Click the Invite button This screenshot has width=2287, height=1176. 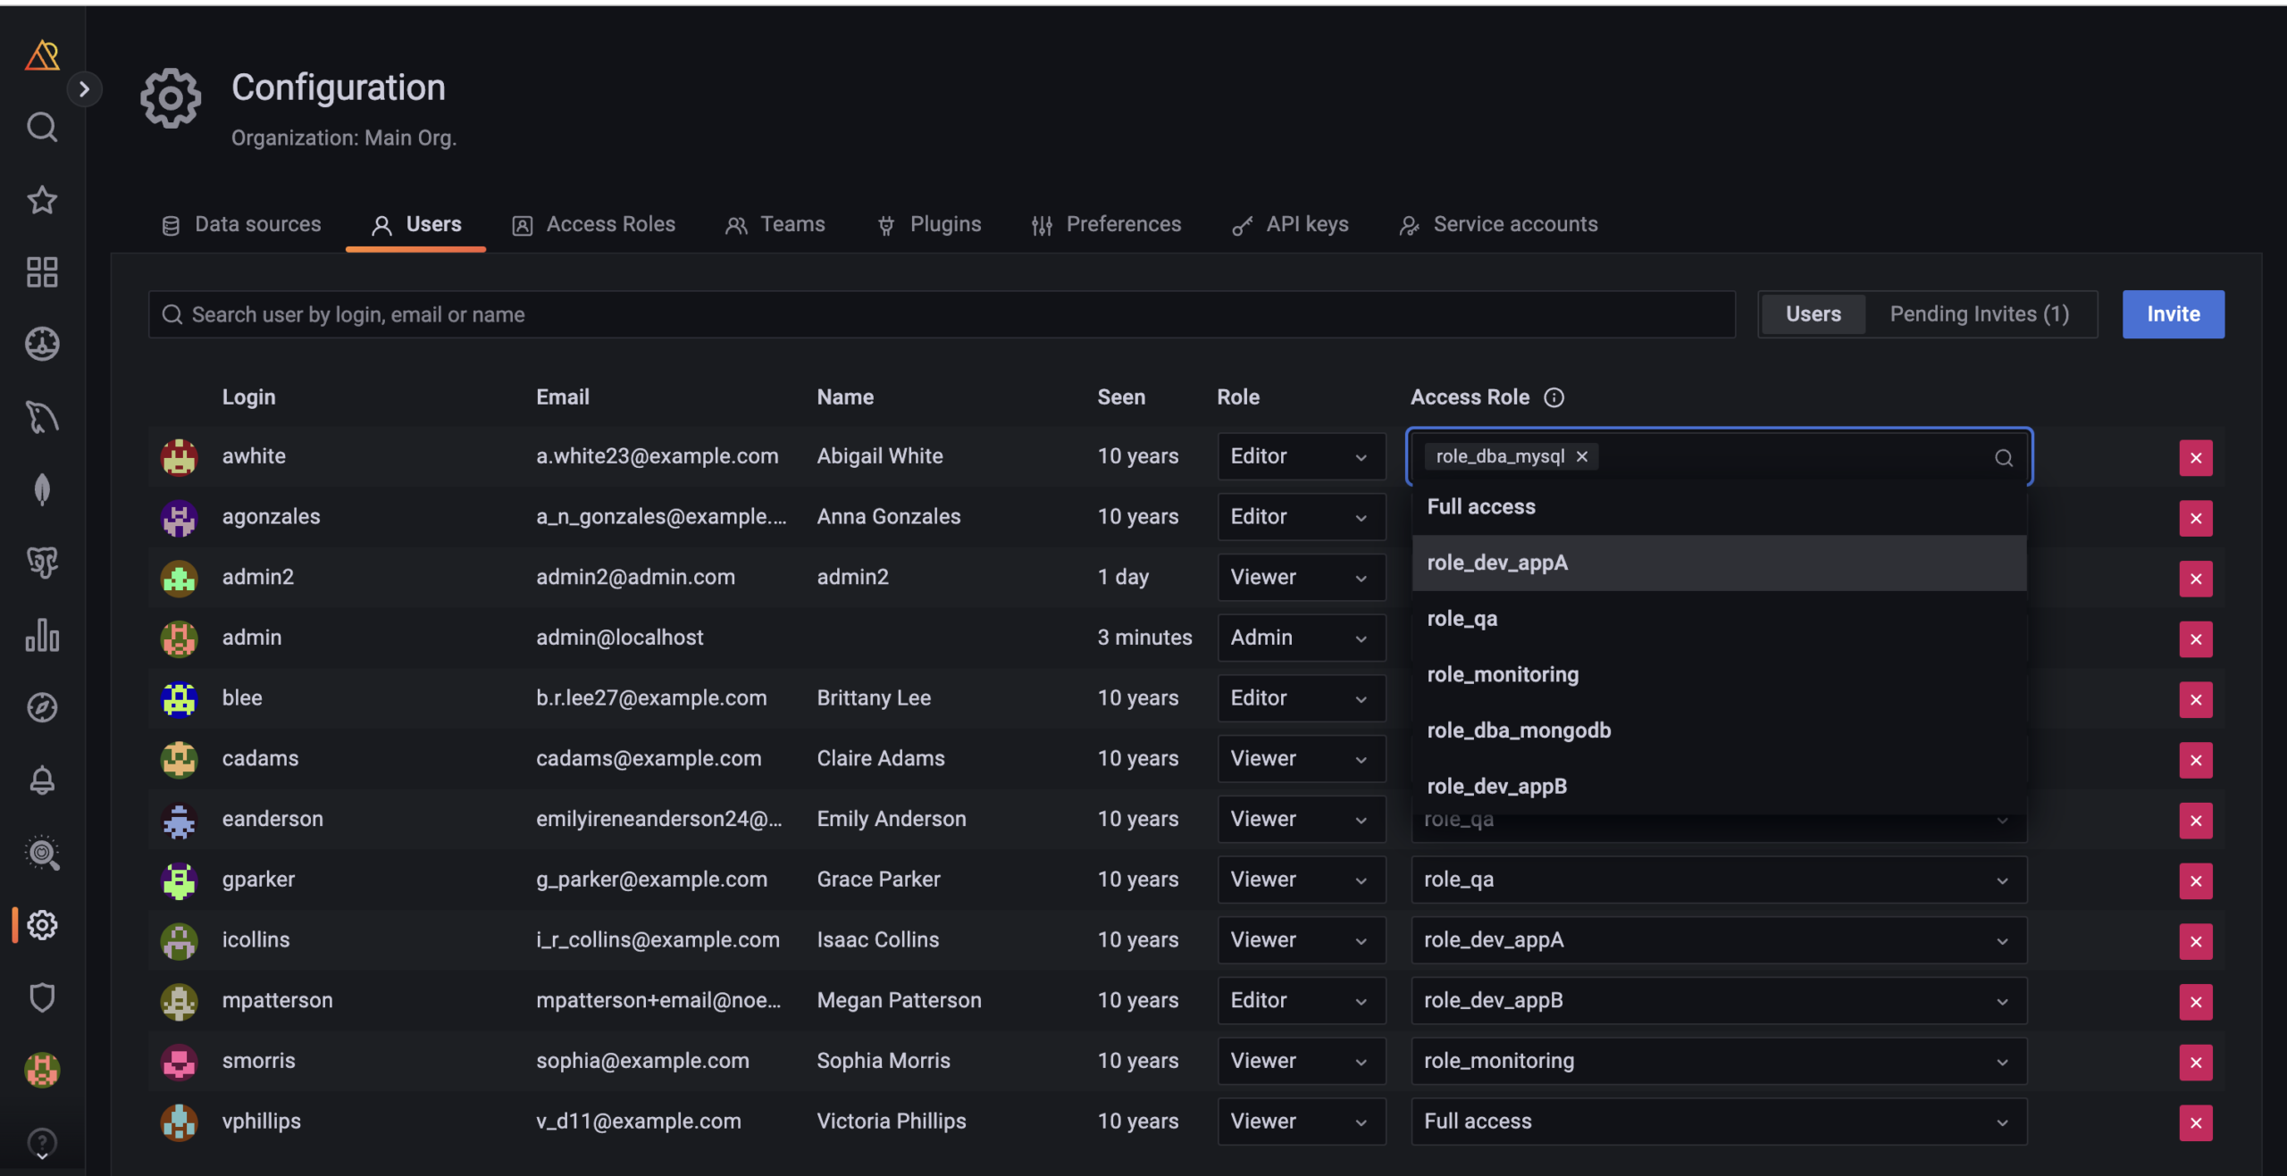2173,314
